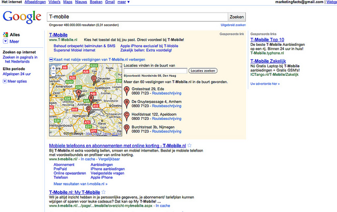
Task: Click the Zoeken search button
Action: (236, 17)
